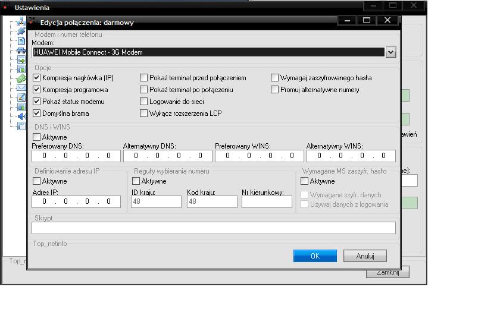Click the ID kraju field
The width and height of the screenshot is (500, 312).
tap(156, 201)
